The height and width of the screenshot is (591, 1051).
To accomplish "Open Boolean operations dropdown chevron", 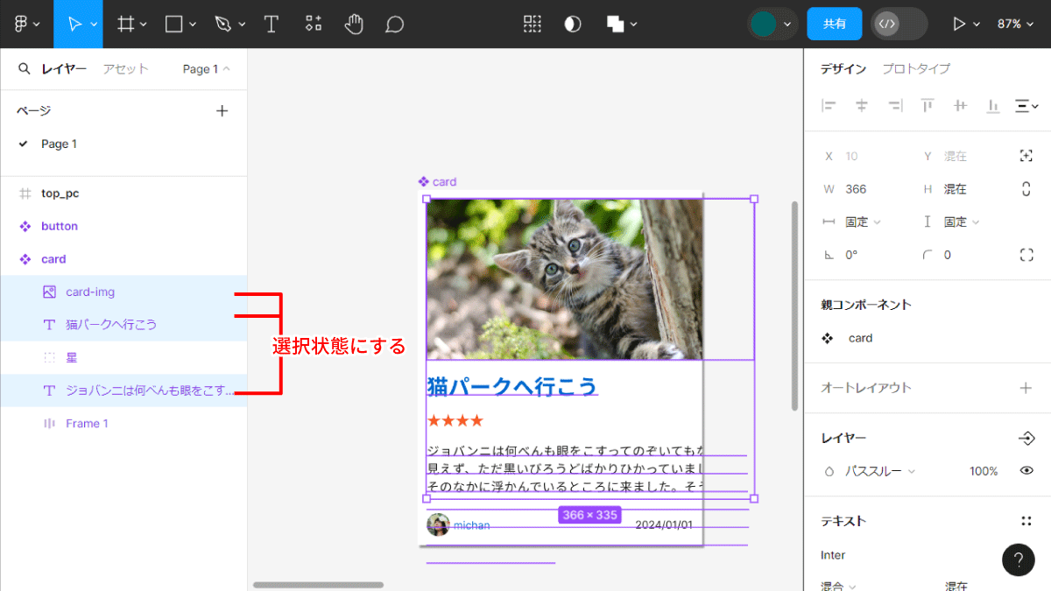I will [x=633, y=25].
